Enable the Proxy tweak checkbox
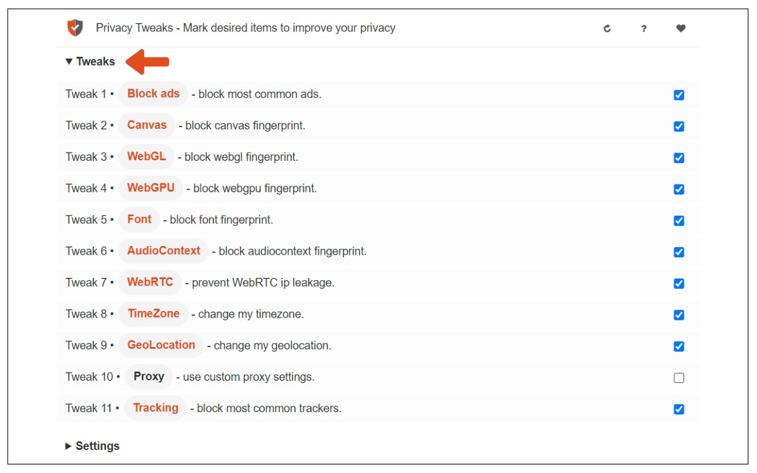 click(x=679, y=378)
